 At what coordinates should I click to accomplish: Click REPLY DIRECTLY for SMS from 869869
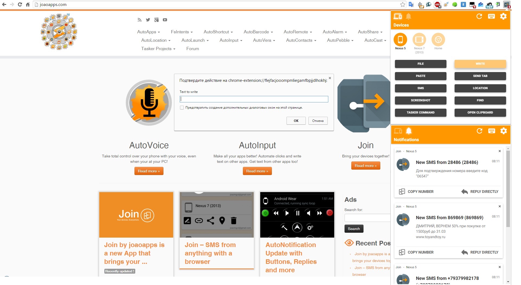480,252
